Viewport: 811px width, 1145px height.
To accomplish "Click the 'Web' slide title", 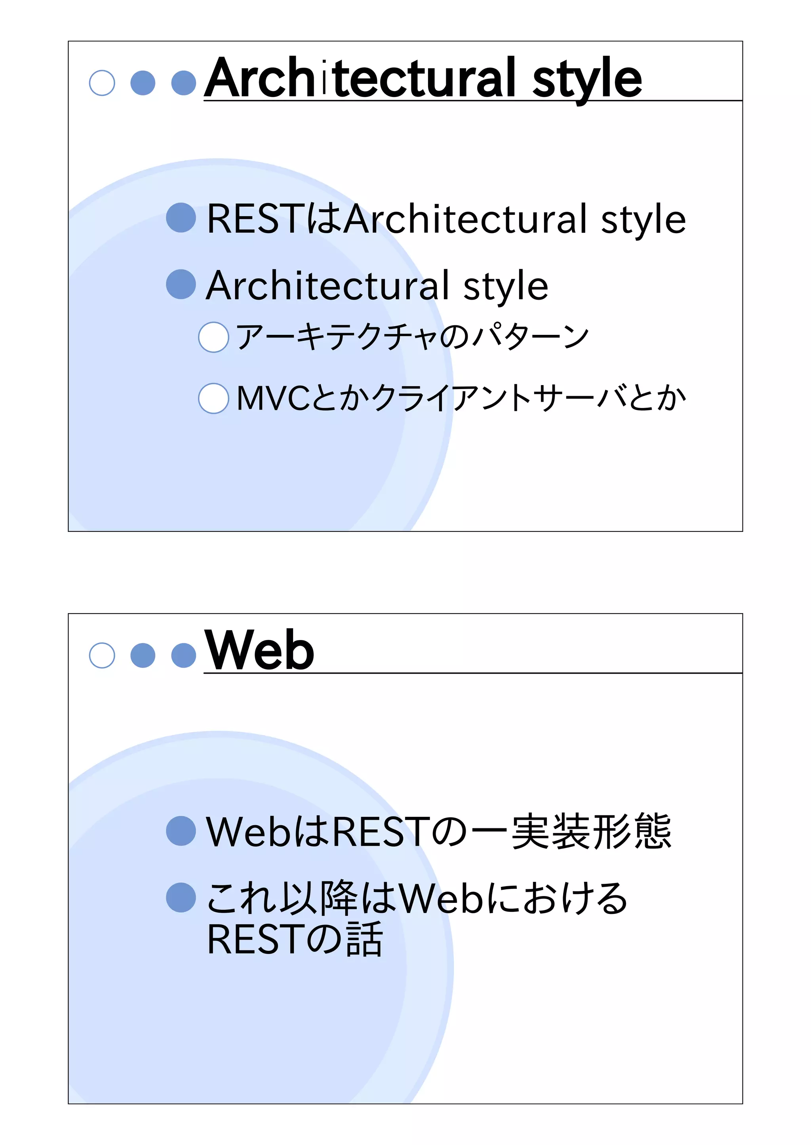I will pyautogui.click(x=259, y=650).
